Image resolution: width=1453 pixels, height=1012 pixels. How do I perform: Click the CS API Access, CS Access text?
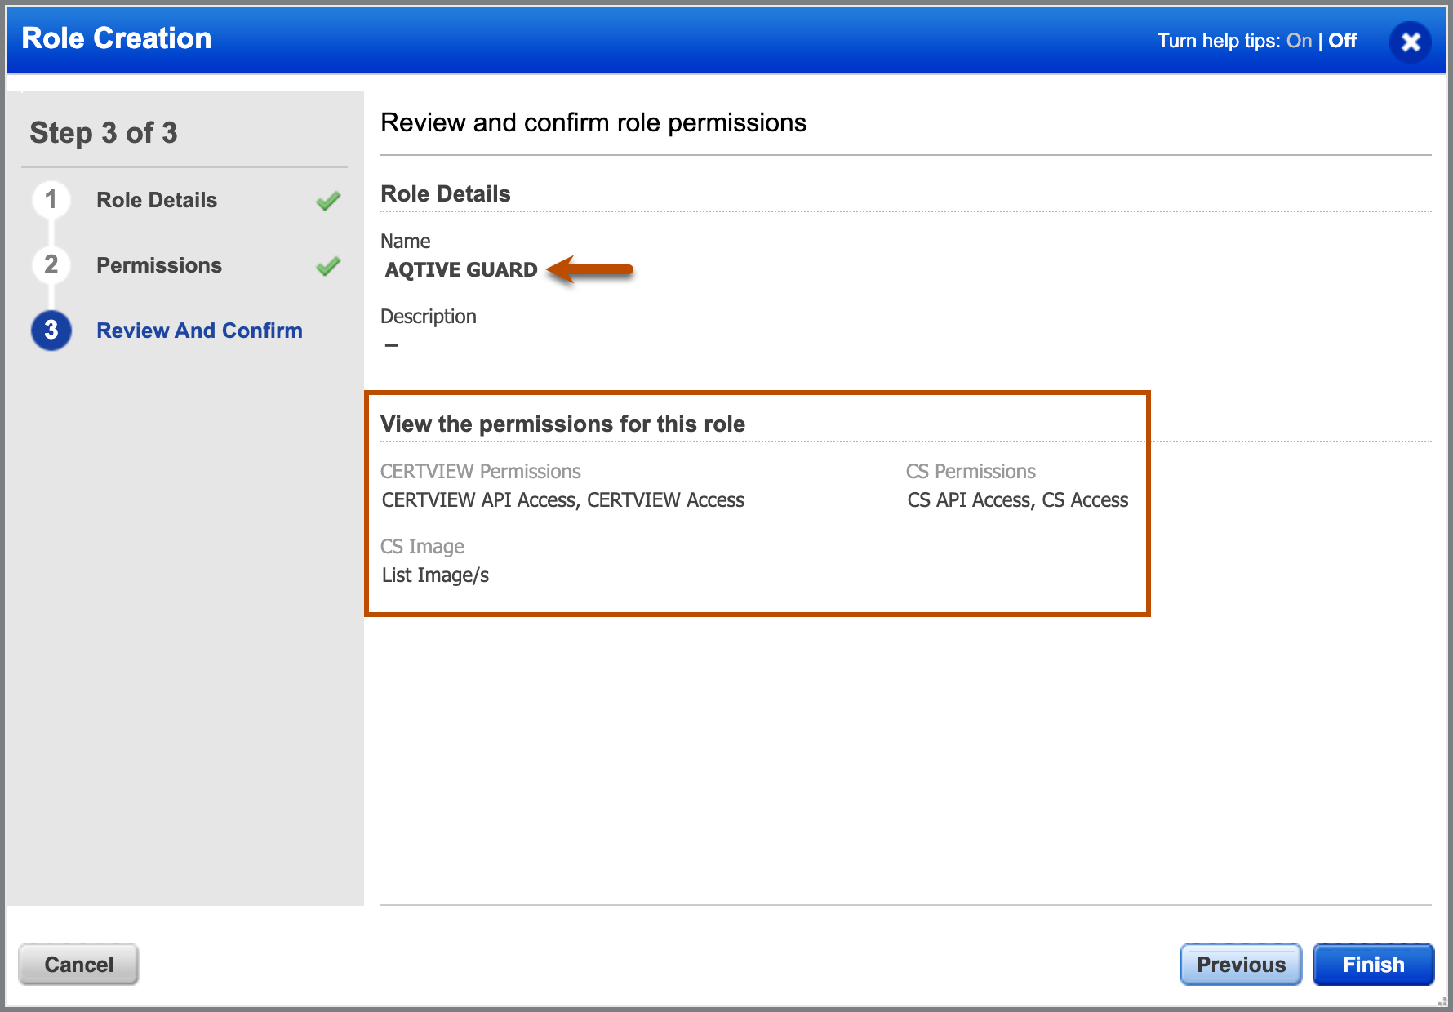pos(1018,500)
